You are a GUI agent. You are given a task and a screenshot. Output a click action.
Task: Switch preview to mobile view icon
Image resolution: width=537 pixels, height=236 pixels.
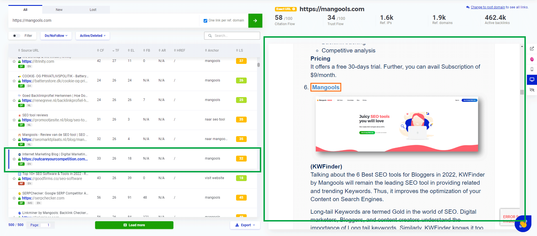tap(532, 69)
